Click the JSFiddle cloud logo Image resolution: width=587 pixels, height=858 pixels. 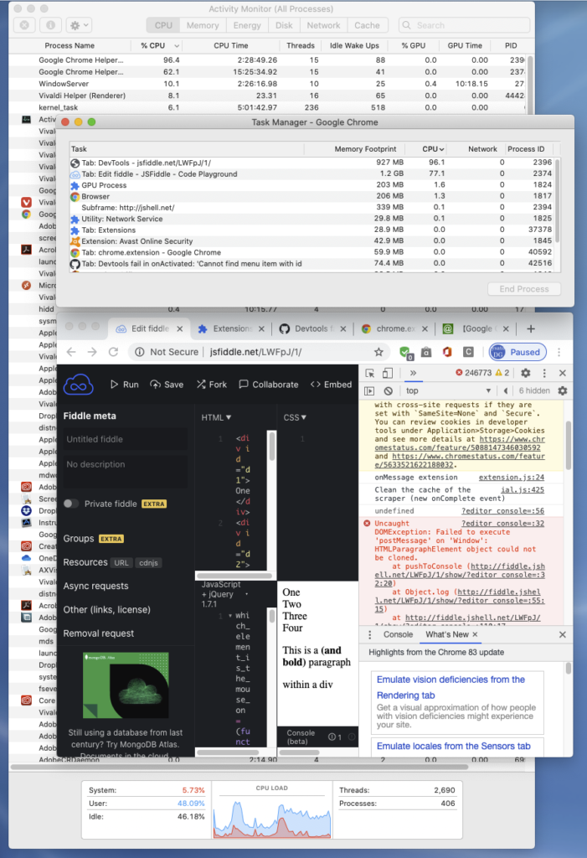point(78,385)
